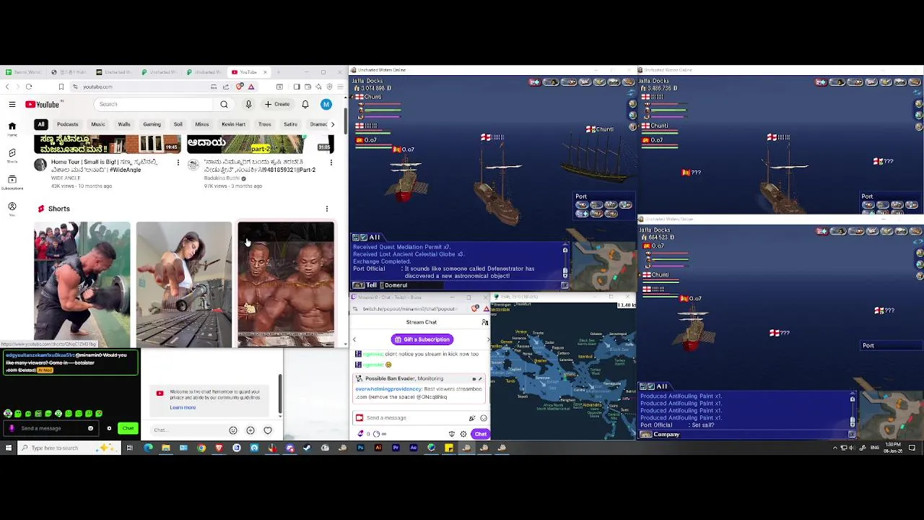
Task: Select the All filter chip on YouTube
Action: pyautogui.click(x=41, y=124)
